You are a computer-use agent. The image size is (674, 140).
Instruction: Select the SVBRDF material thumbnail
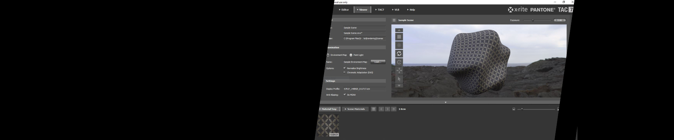coord(328,125)
